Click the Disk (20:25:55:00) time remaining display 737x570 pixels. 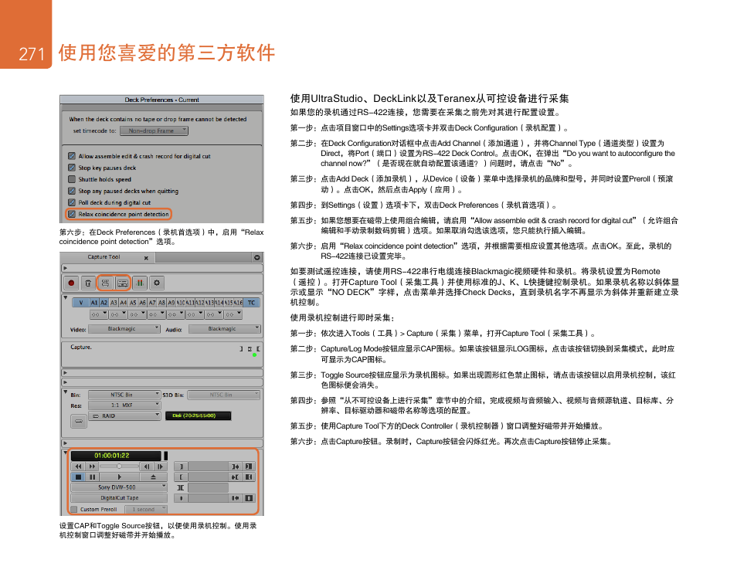pyautogui.click(x=198, y=416)
